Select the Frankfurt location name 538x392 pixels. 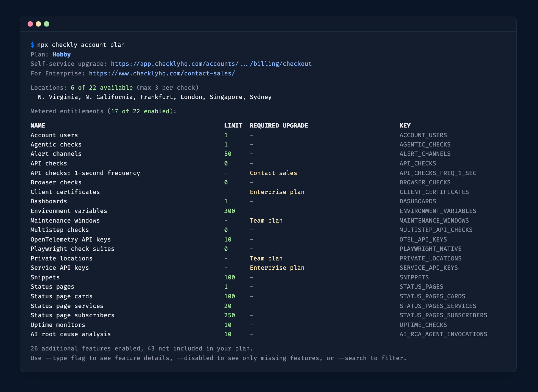[157, 97]
